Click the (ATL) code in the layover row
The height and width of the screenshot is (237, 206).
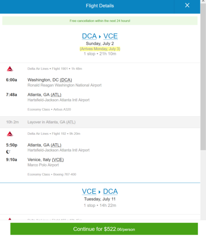coord(71,122)
